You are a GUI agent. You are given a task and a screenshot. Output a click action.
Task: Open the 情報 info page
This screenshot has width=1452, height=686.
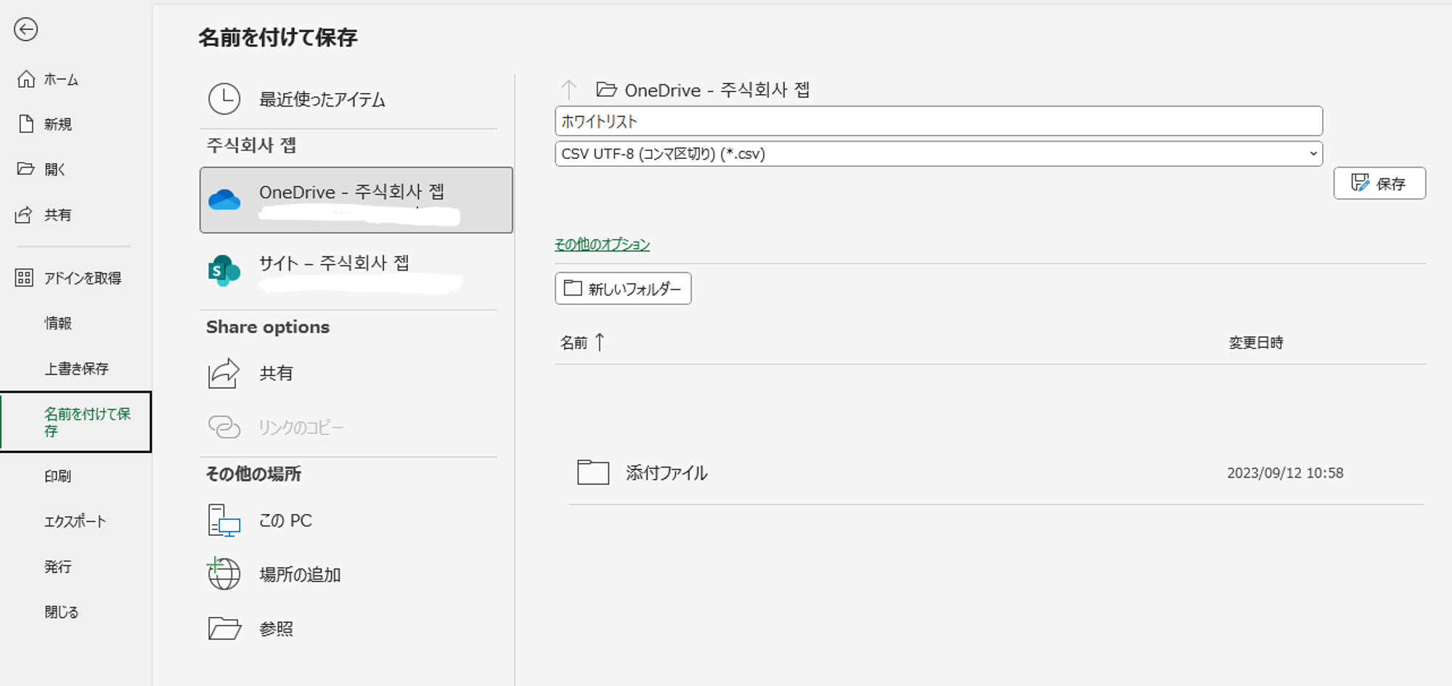pos(58,323)
